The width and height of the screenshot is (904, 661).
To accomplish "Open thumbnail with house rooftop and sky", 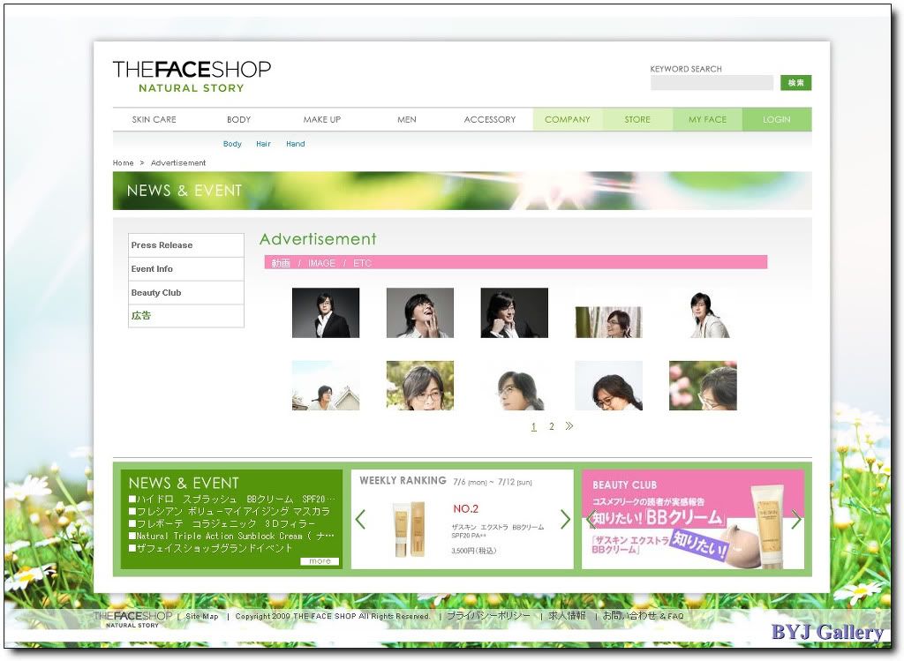I will pyautogui.click(x=326, y=386).
